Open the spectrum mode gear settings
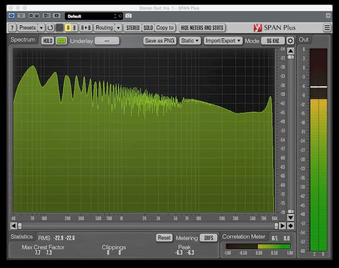The height and width of the screenshot is (268, 339). 290,41
